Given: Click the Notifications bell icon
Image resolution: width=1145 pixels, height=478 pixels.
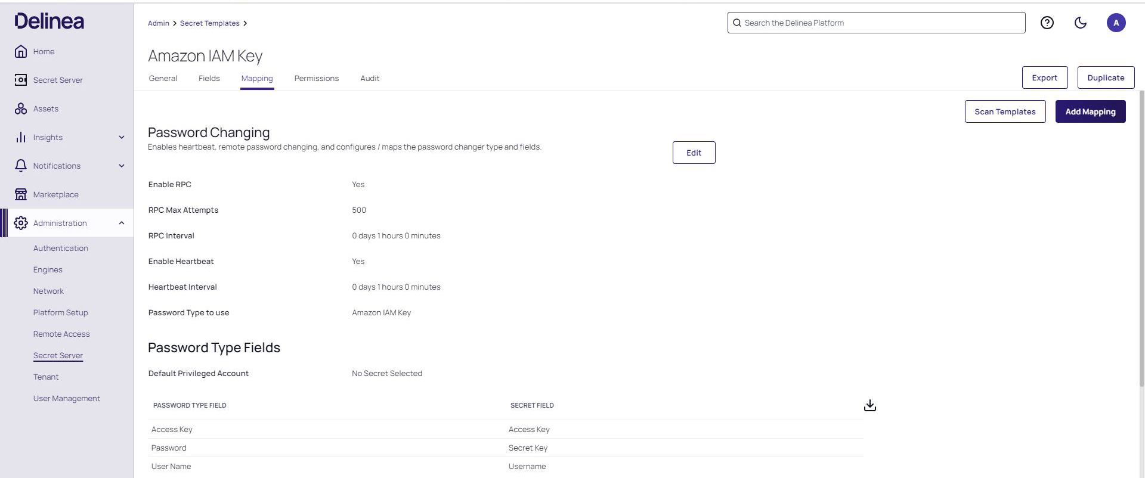Looking at the screenshot, I should (x=21, y=166).
